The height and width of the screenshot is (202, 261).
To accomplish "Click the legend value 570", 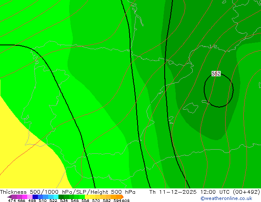I will [96, 200].
